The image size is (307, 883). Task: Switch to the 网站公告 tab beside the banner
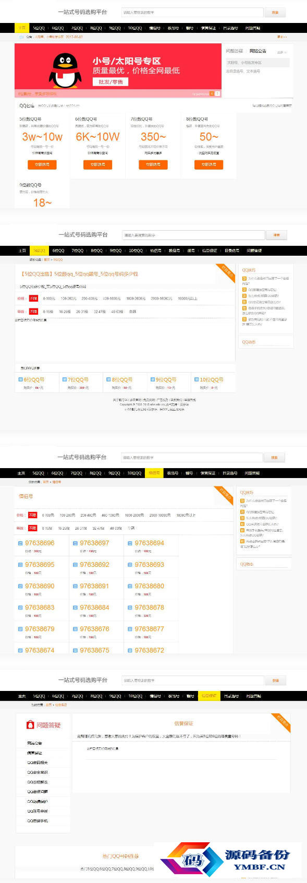(257, 51)
